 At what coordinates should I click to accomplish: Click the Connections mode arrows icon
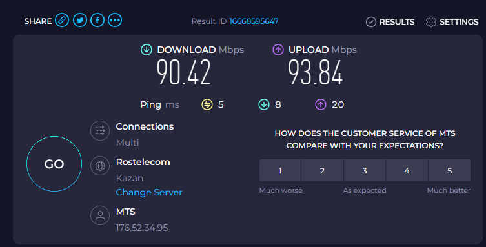point(100,131)
